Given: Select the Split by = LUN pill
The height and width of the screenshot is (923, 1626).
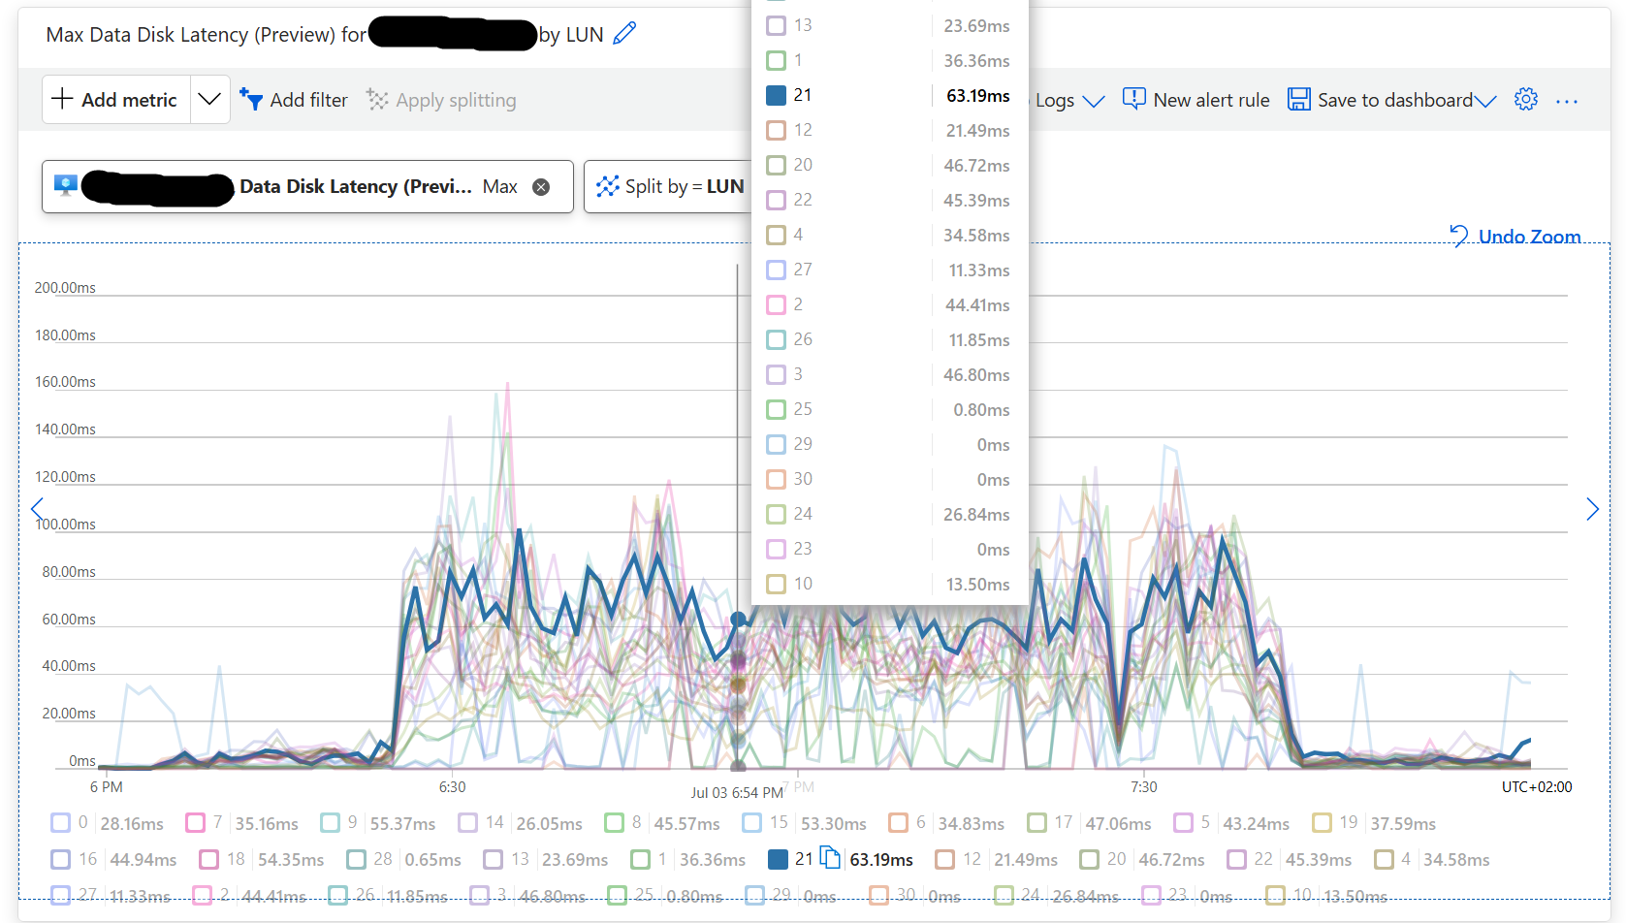Looking at the screenshot, I should click(x=679, y=185).
